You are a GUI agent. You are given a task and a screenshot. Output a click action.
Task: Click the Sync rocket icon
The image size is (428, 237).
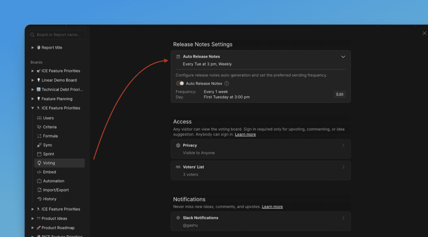pos(39,145)
